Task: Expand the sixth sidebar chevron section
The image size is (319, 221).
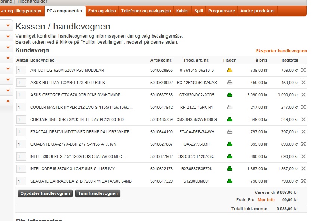Action: coord(8,80)
